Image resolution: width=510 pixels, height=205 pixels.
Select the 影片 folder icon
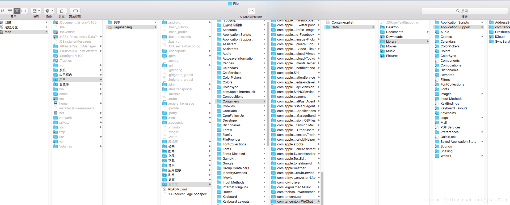coord(165,175)
